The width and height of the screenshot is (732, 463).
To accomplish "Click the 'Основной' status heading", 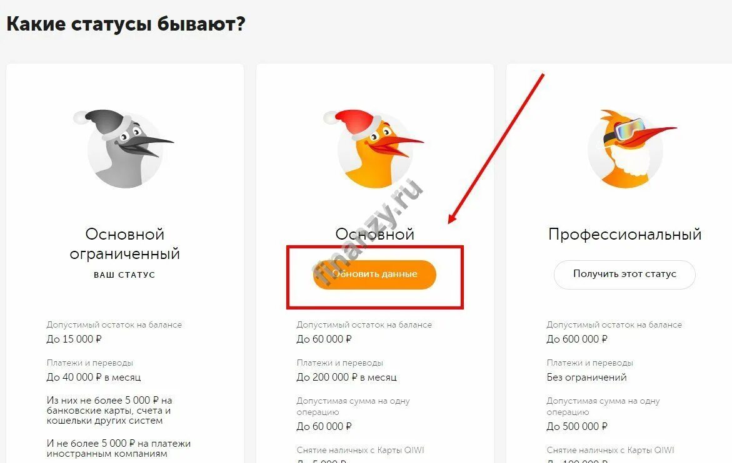I will click(x=374, y=234).
